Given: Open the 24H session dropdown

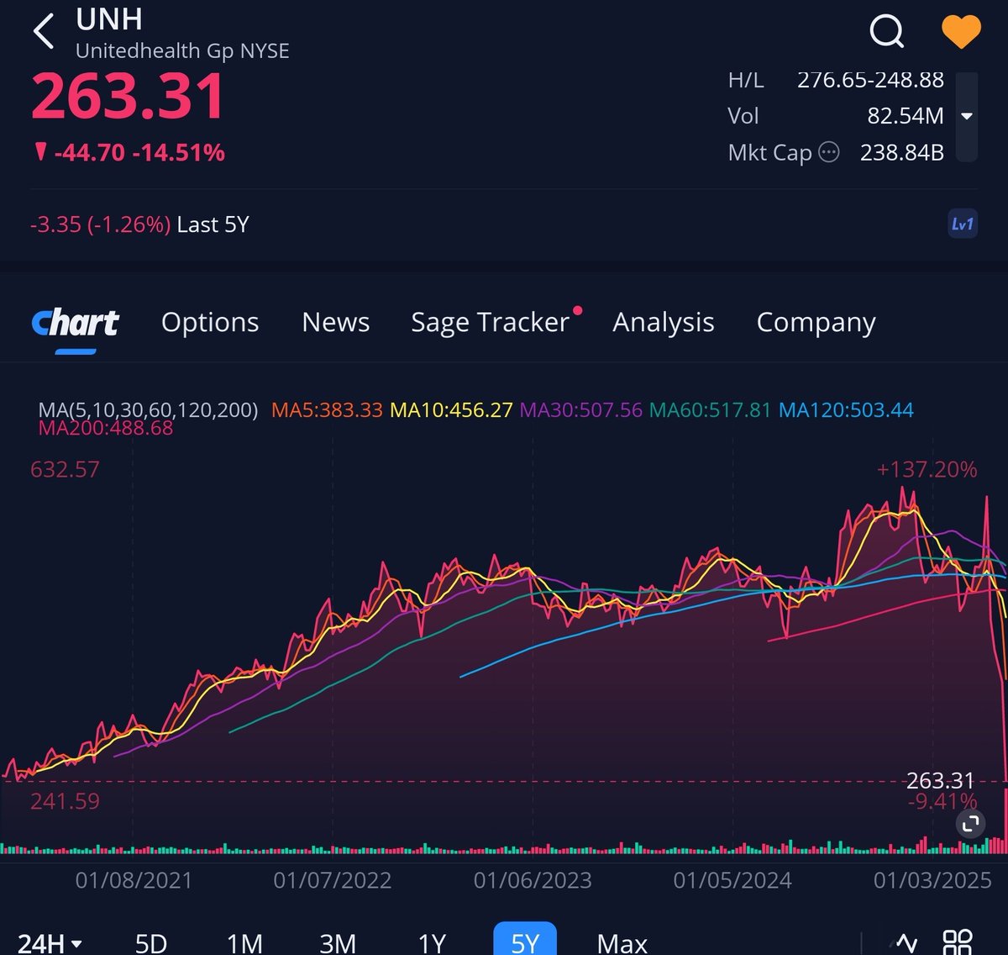Looking at the screenshot, I should coord(50,942).
